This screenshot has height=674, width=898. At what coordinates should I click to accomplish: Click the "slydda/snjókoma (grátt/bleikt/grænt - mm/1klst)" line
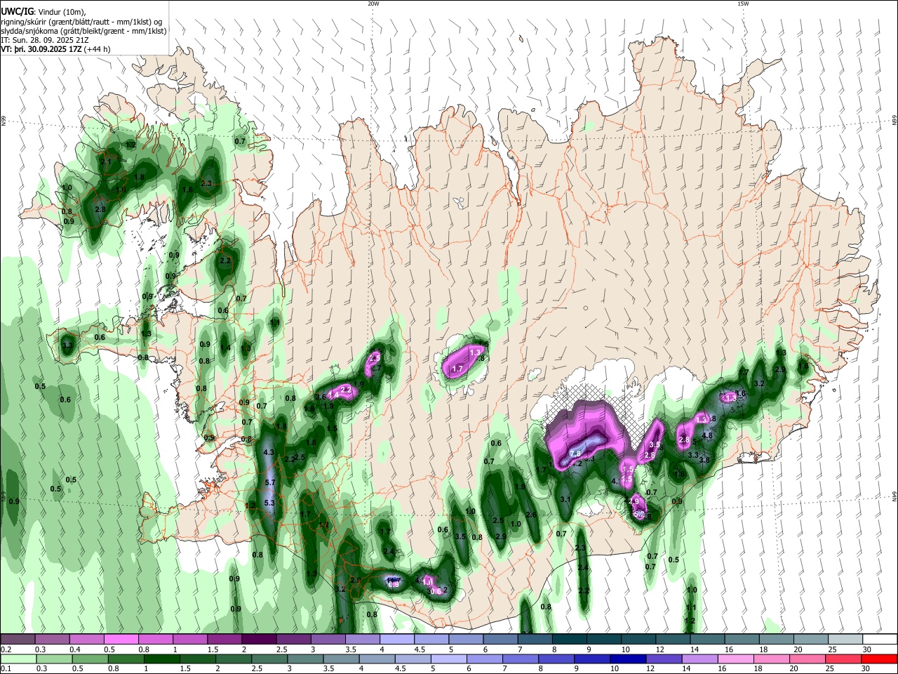coord(83,31)
